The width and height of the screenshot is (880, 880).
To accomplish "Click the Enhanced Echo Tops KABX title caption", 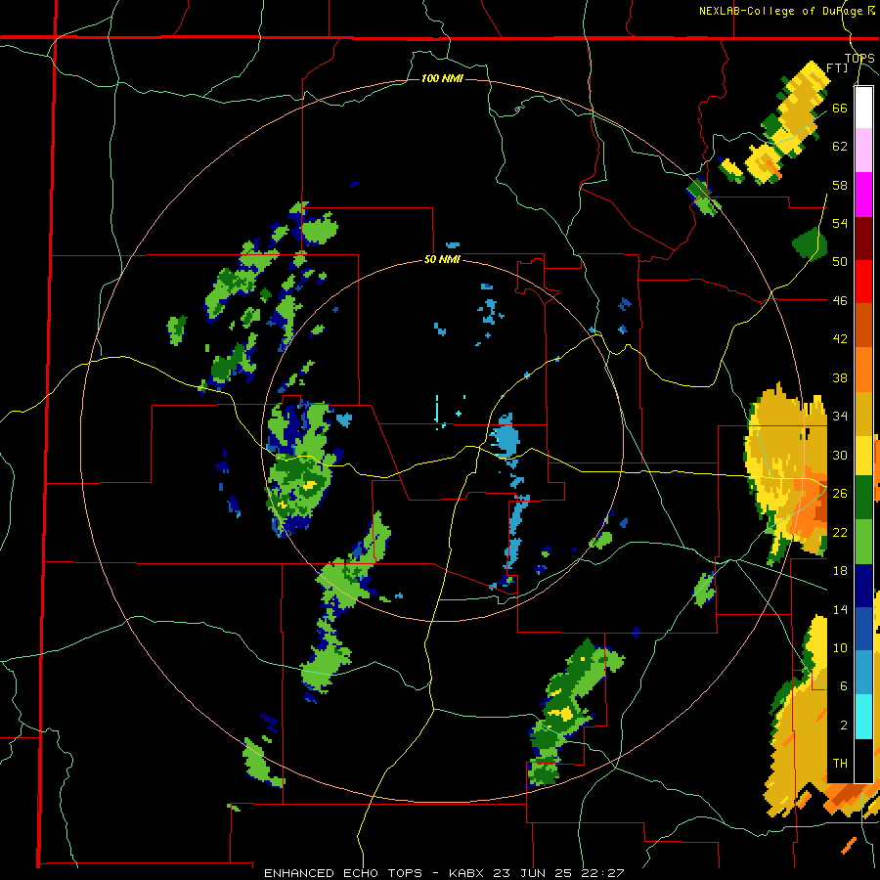I will pyautogui.click(x=444, y=873).
